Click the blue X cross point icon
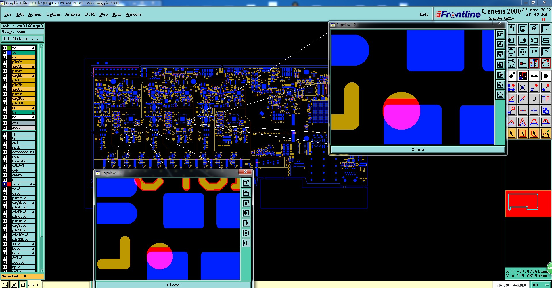The width and height of the screenshot is (552, 288). point(523,87)
